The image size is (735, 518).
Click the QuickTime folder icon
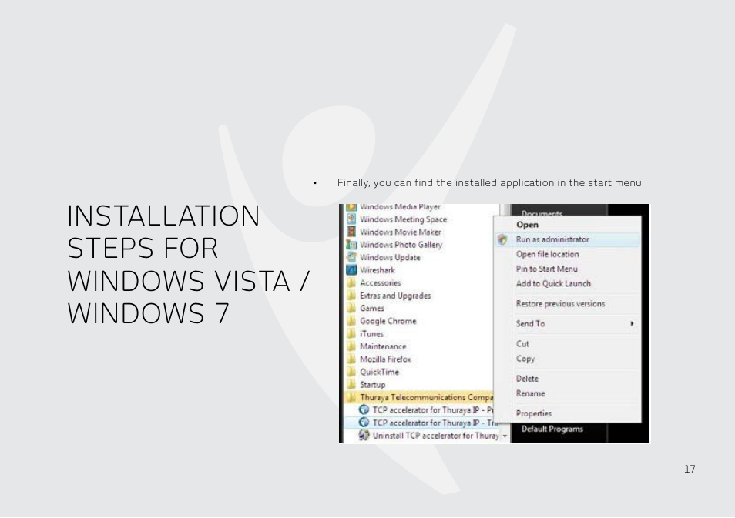click(x=351, y=372)
